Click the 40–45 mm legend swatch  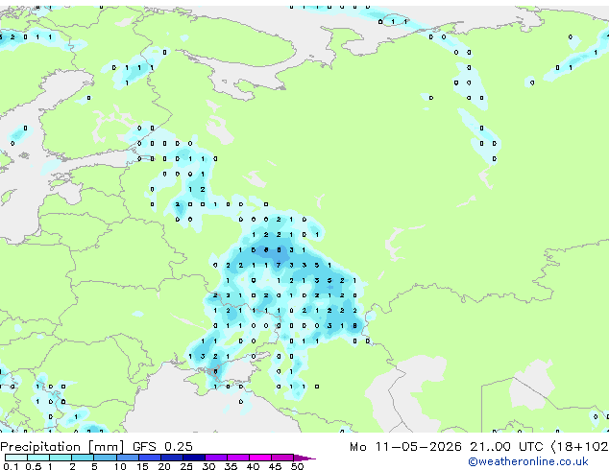pyautogui.click(x=260, y=458)
